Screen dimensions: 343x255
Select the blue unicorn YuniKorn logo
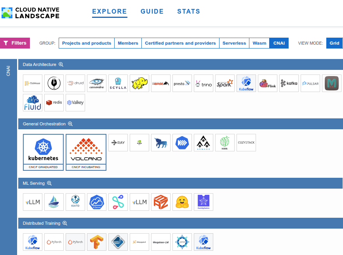click(161, 143)
